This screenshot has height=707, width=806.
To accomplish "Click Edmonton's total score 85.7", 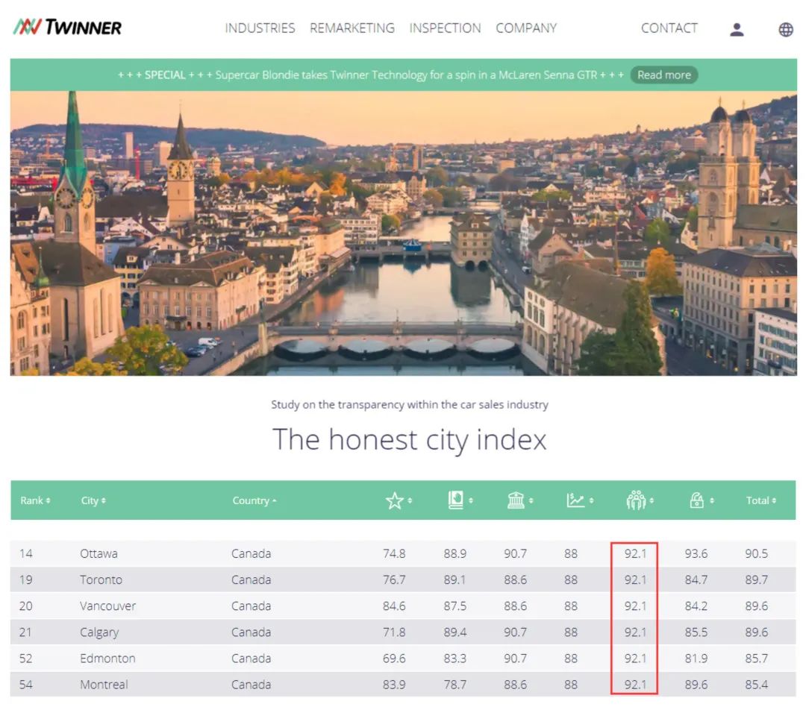I will 756,659.
